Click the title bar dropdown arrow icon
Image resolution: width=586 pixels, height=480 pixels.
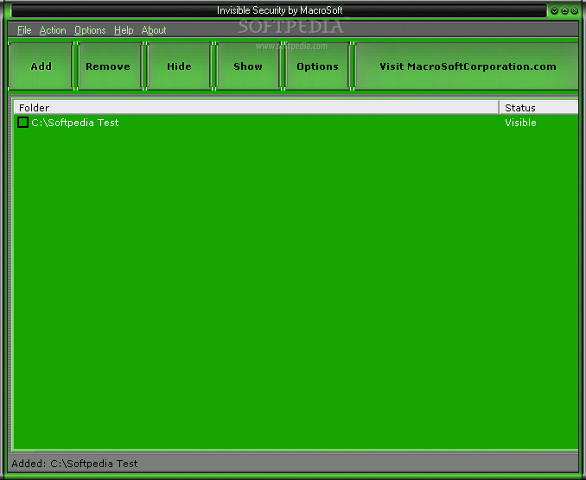click(x=555, y=11)
